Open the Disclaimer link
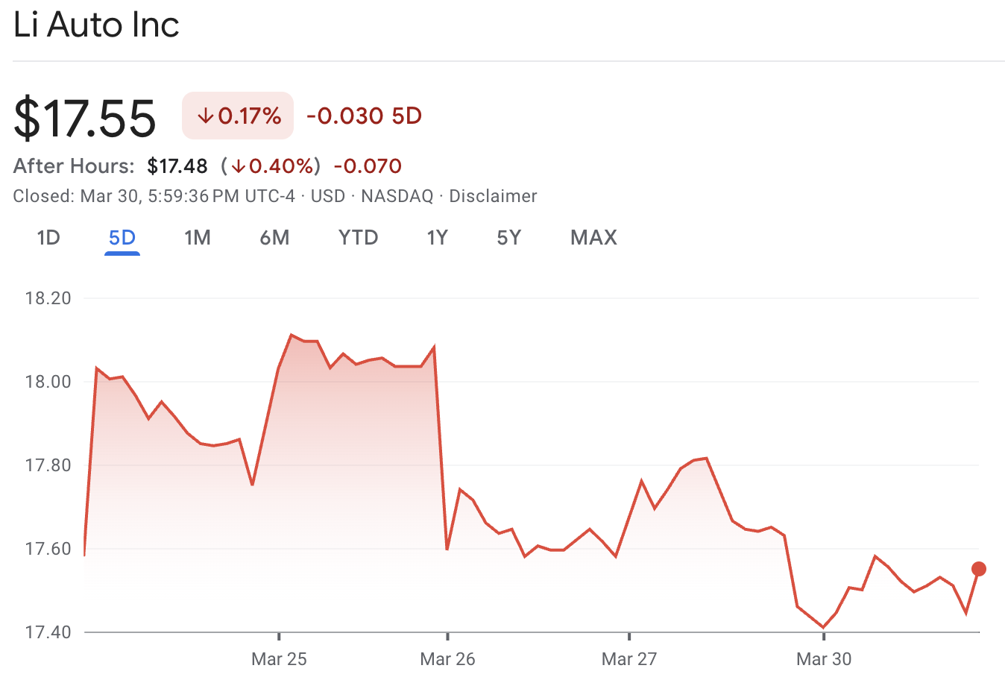This screenshot has height=683, width=1005. (x=494, y=196)
